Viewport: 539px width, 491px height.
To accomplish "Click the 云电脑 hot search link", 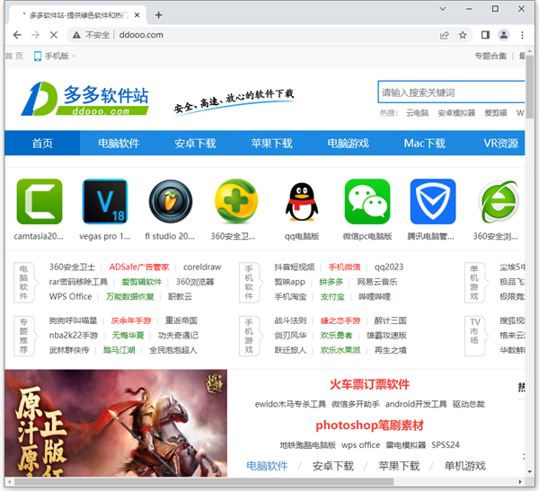I will pos(418,113).
